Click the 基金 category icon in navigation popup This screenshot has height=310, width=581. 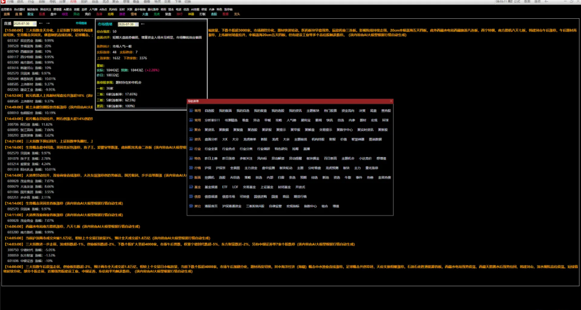click(190, 187)
